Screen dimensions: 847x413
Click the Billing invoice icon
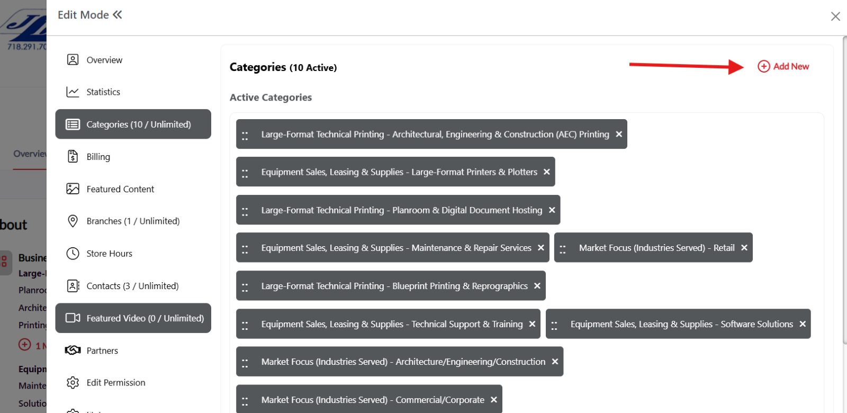(x=73, y=157)
